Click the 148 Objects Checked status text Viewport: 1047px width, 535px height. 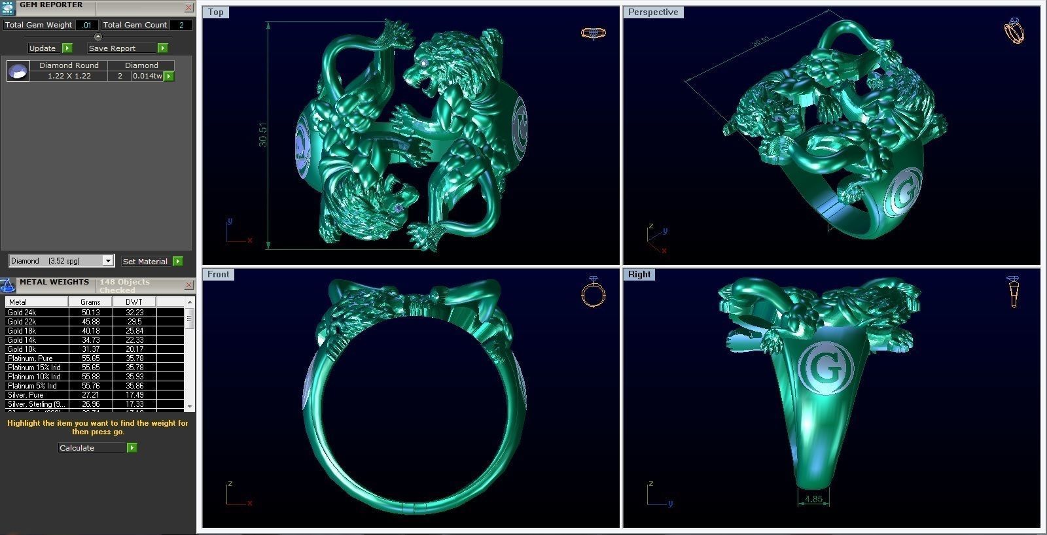(124, 286)
